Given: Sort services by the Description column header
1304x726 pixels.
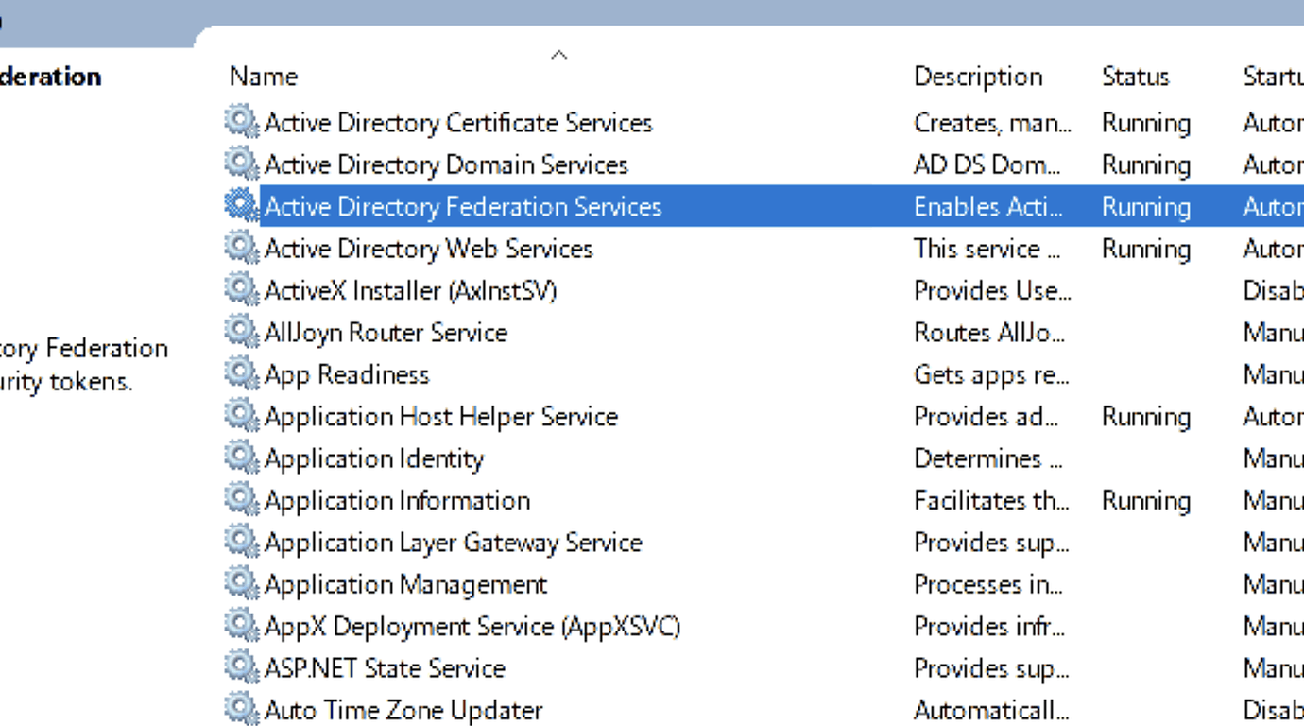Looking at the screenshot, I should [x=978, y=77].
